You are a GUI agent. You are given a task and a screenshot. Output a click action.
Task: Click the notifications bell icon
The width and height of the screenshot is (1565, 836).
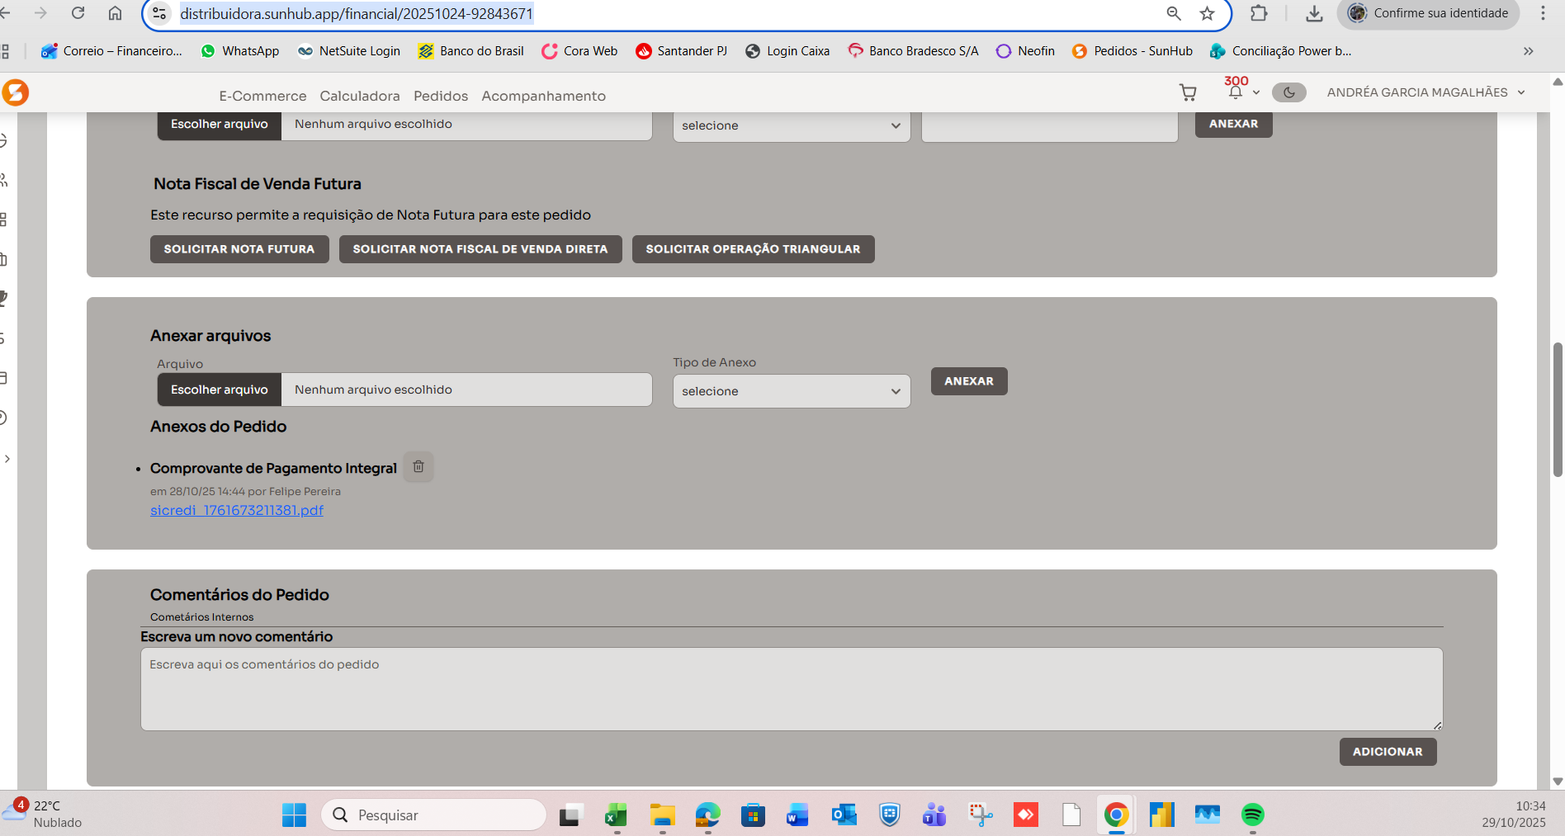(x=1235, y=92)
